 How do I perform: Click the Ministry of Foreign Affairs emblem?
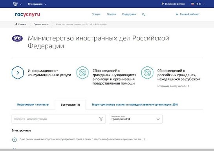[17, 38]
